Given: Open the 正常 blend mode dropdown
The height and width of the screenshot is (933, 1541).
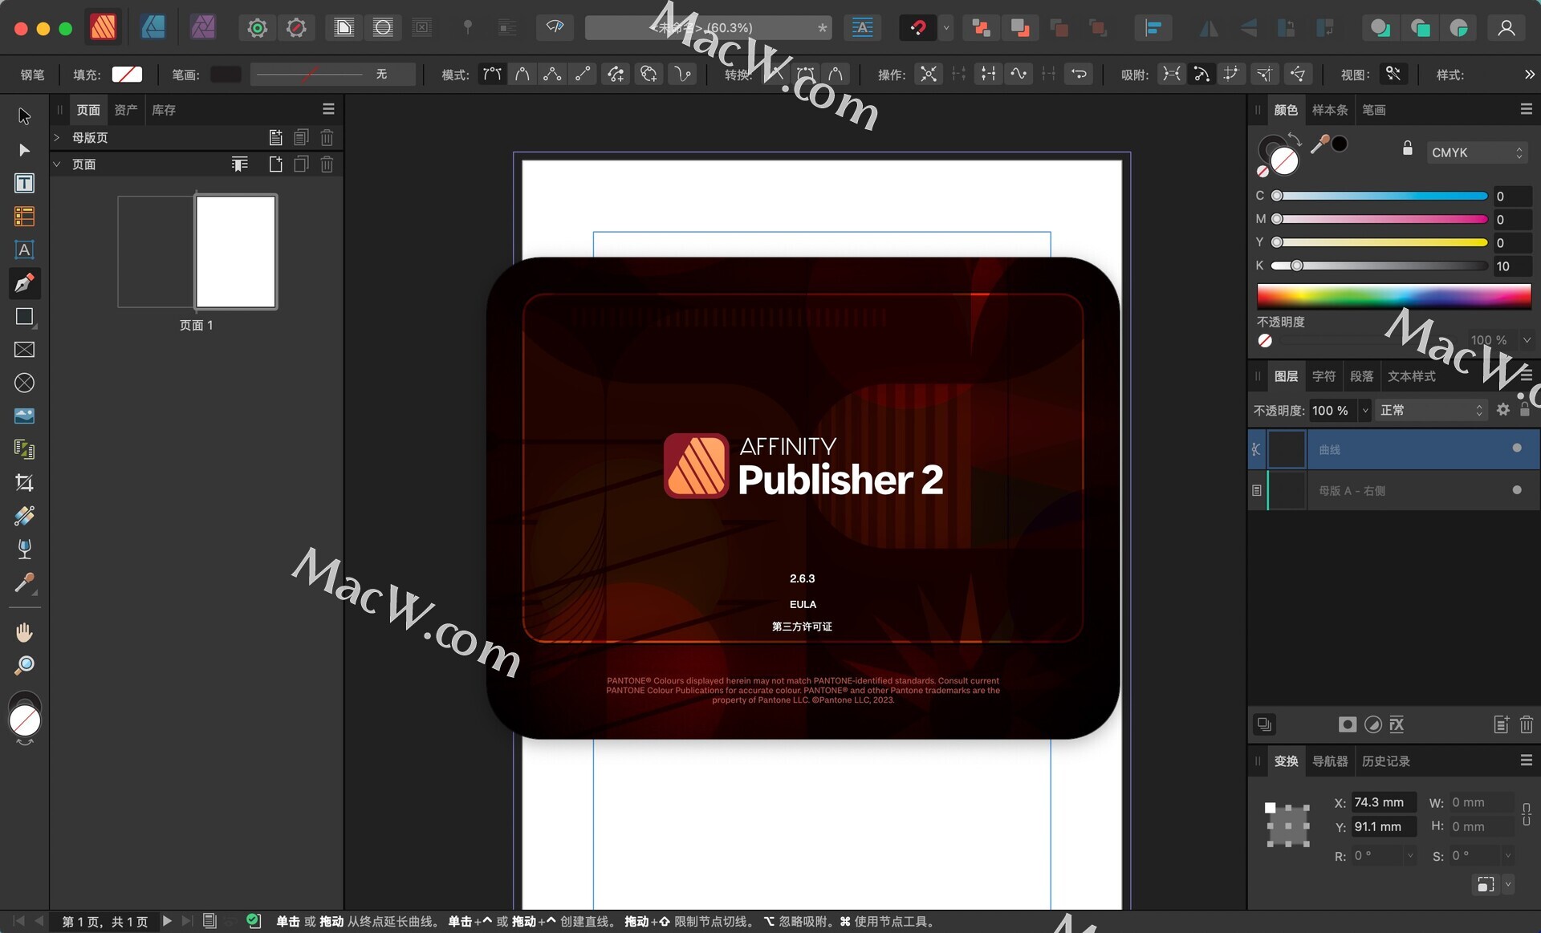Looking at the screenshot, I should point(1431,410).
